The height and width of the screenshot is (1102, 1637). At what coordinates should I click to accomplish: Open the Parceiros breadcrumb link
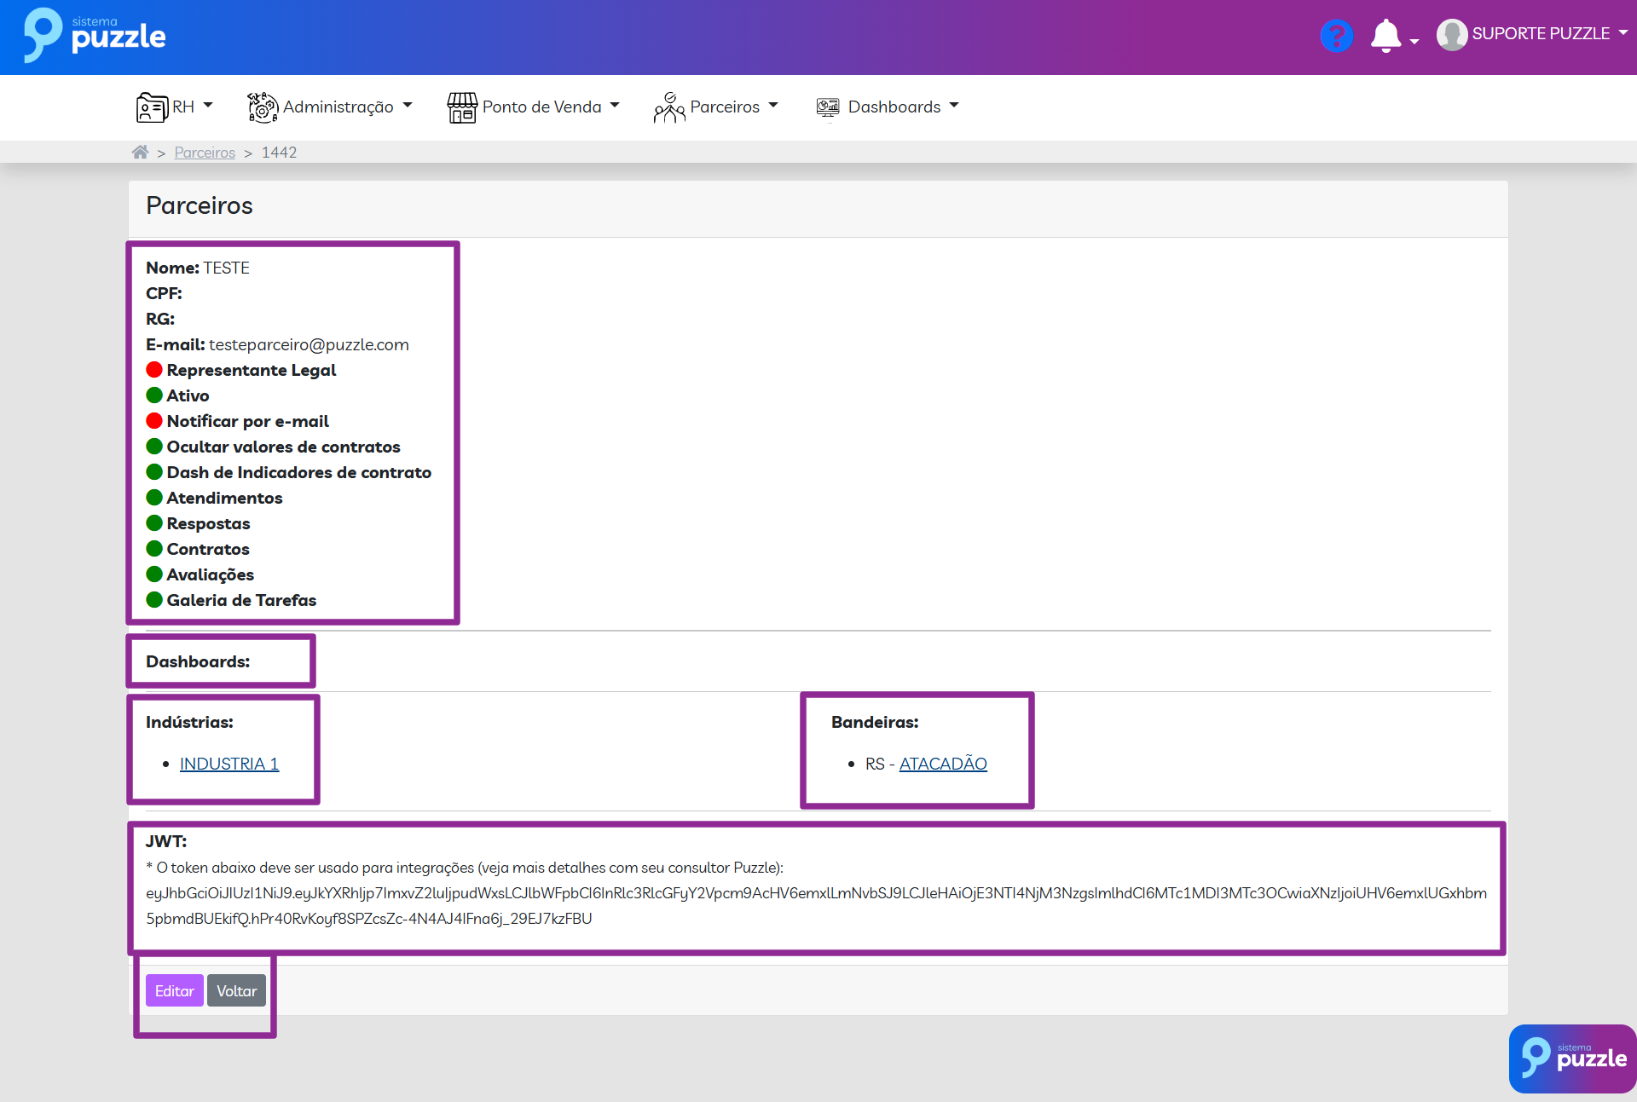pos(205,153)
